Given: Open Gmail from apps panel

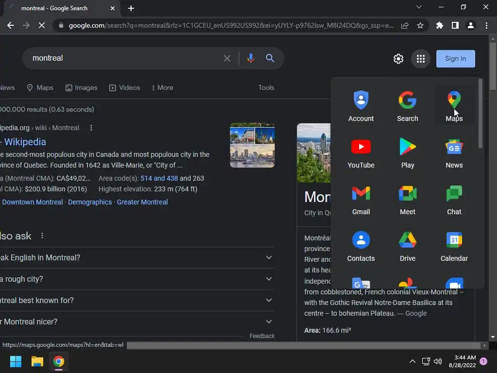Looking at the screenshot, I should click(x=361, y=199).
